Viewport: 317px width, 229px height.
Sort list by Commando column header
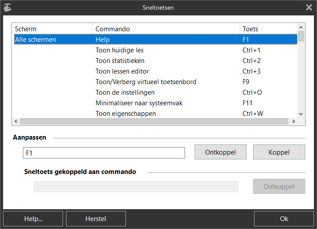(166, 29)
